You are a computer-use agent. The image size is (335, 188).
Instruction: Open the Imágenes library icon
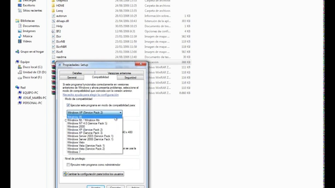pos(20,31)
